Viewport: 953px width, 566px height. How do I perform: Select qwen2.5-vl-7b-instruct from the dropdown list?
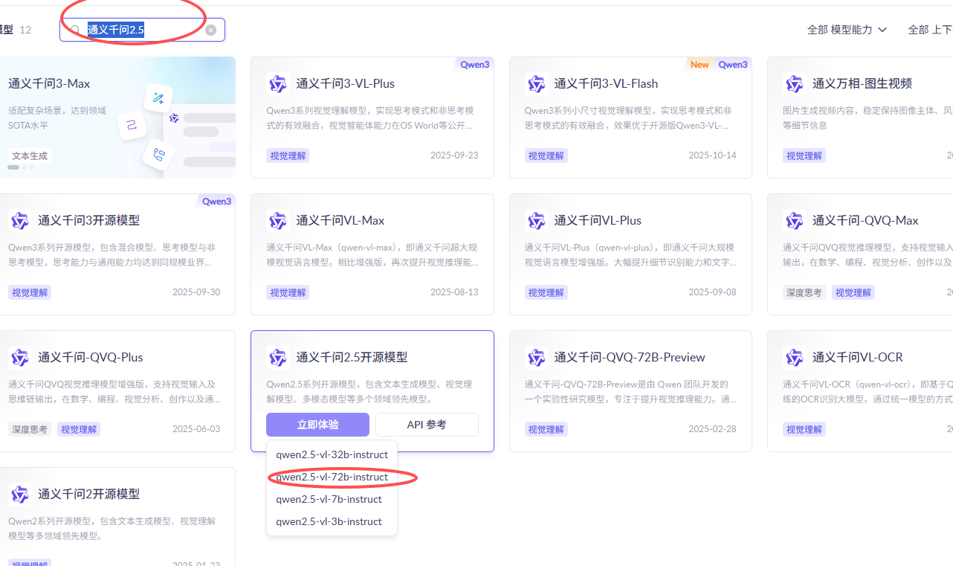(332, 499)
